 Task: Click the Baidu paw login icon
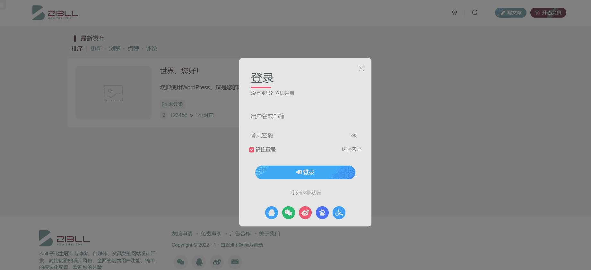point(322,213)
